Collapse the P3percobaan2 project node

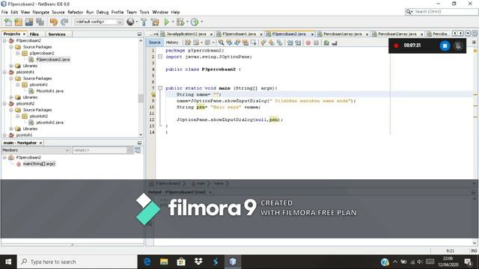tap(4, 40)
